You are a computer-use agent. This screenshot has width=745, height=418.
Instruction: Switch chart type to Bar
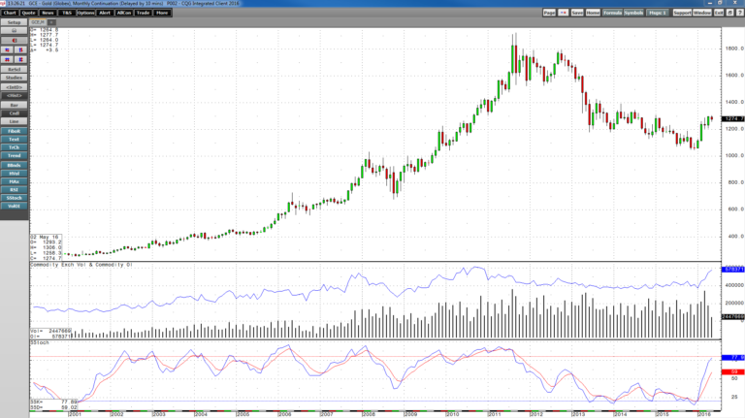click(x=14, y=105)
